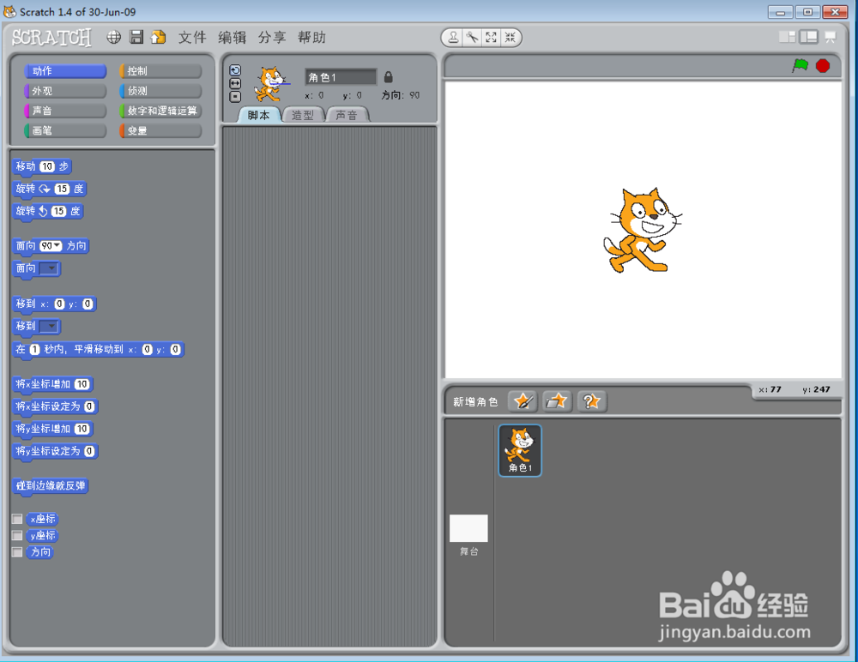This screenshot has height=662, width=858.
Task: Set rotation style to can rotate
Action: click(x=235, y=70)
